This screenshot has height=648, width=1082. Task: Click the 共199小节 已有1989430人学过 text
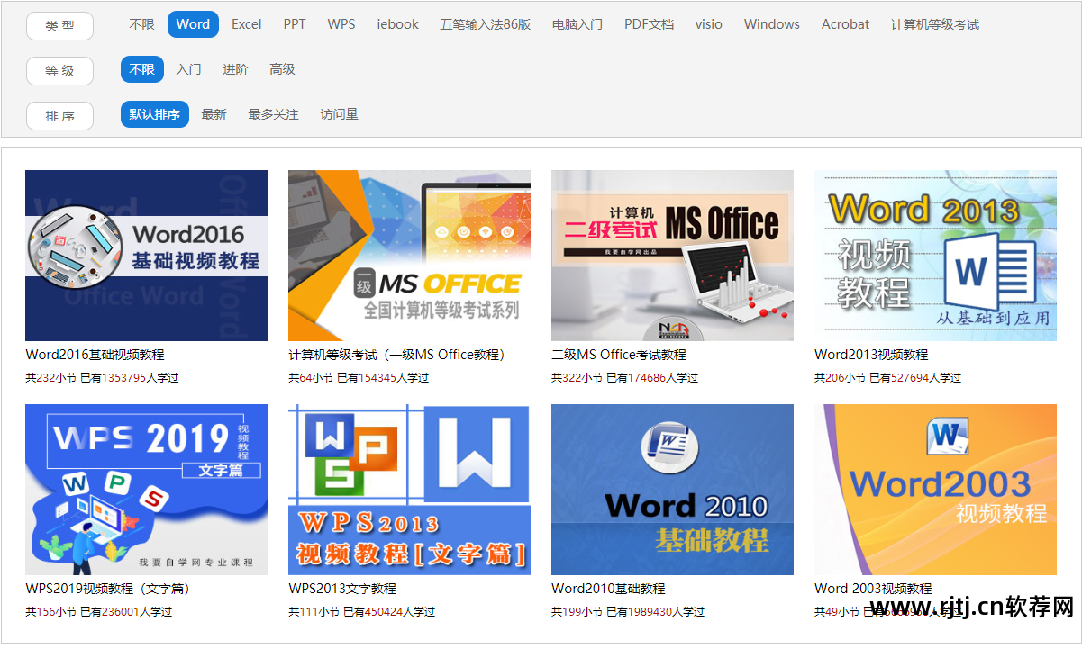tap(628, 612)
